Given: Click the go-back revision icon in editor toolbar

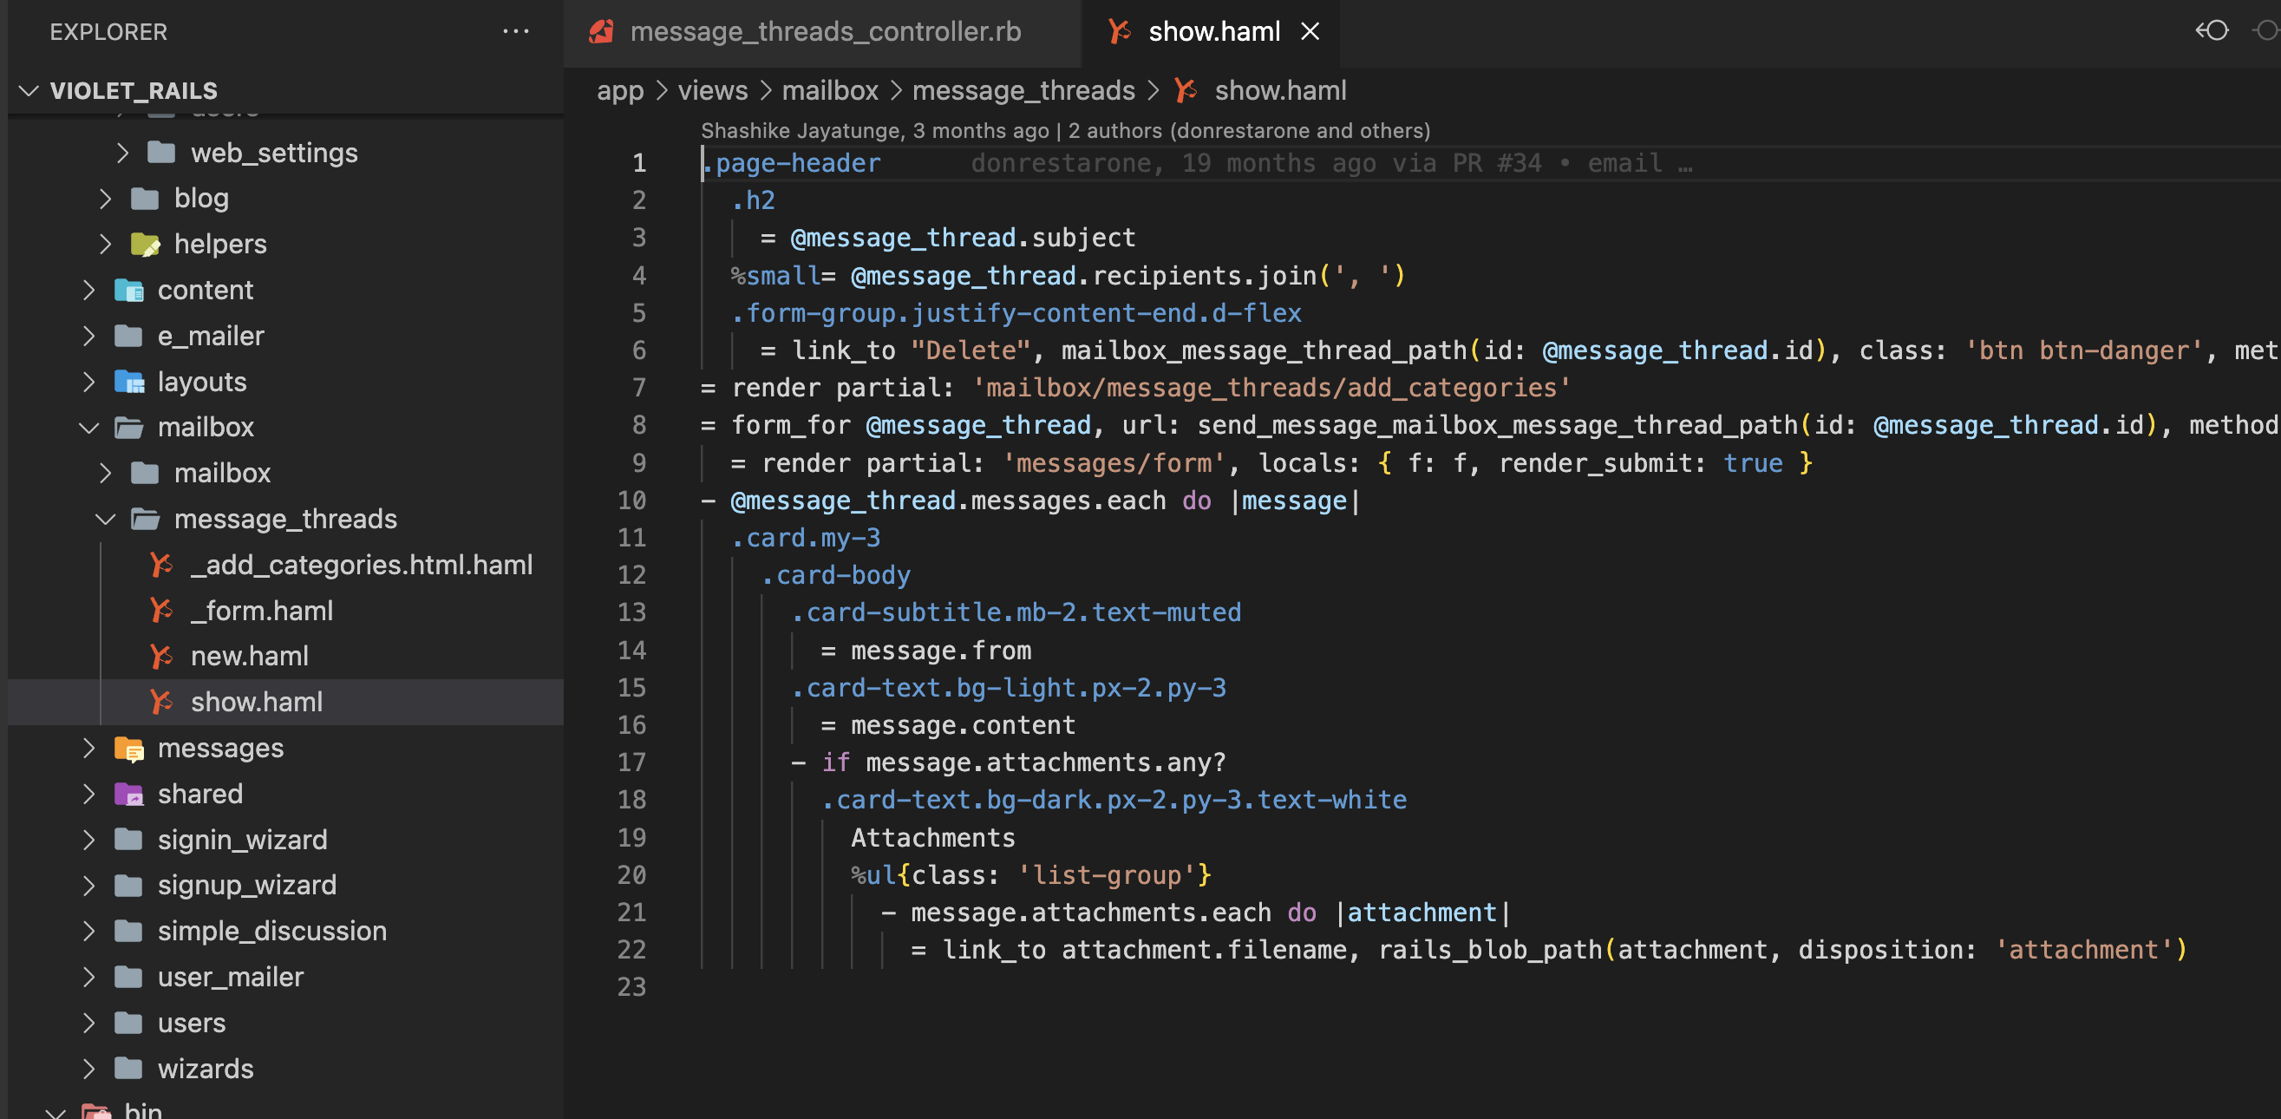Looking at the screenshot, I should click(x=2211, y=31).
